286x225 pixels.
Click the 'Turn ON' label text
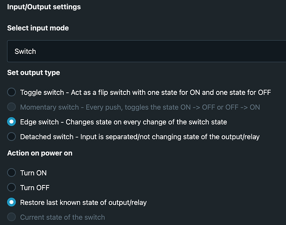click(x=33, y=173)
